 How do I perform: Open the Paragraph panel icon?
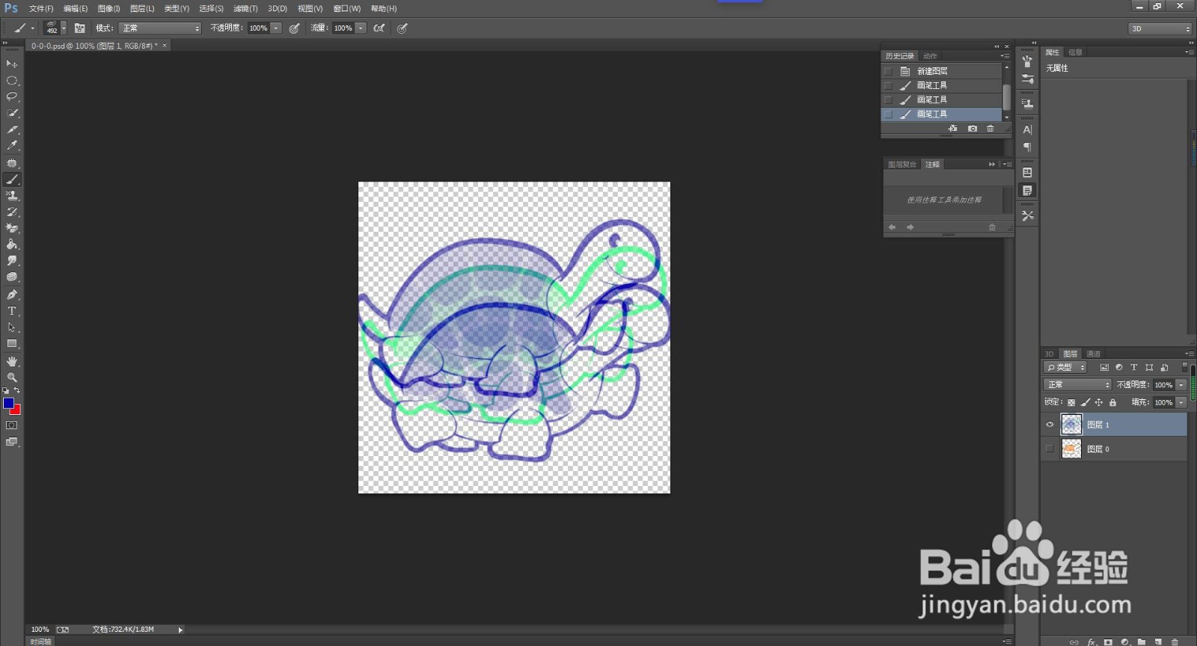pos(1027,147)
